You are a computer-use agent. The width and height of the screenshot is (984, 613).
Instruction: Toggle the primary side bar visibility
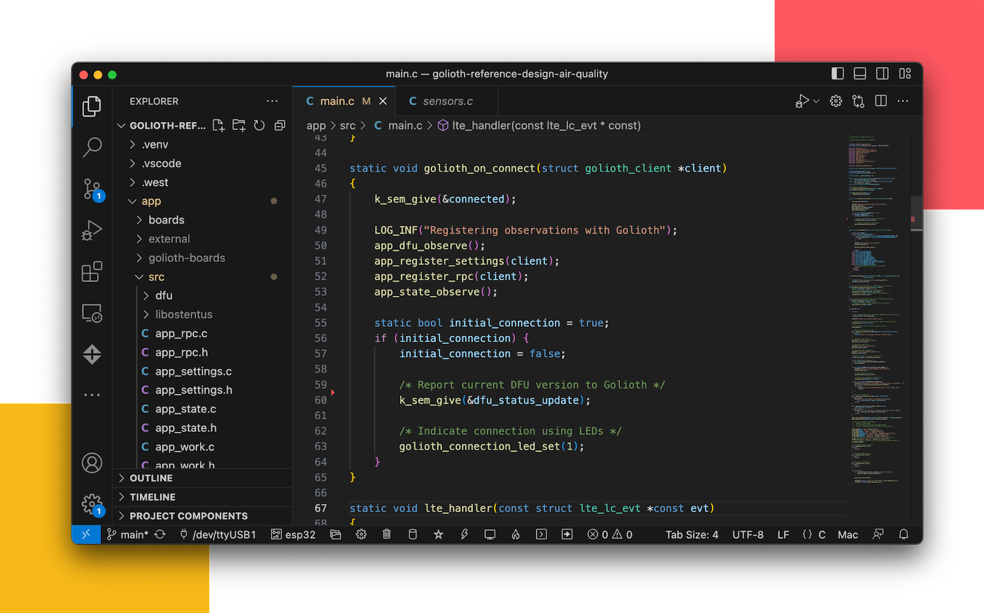tap(838, 74)
